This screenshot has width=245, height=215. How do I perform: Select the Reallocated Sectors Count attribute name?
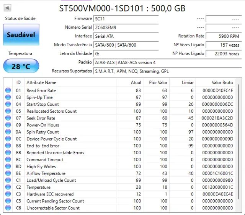click(52, 111)
